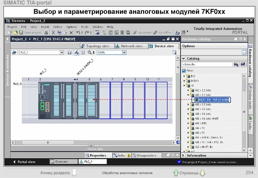Open the Options menu

coord(72,27)
